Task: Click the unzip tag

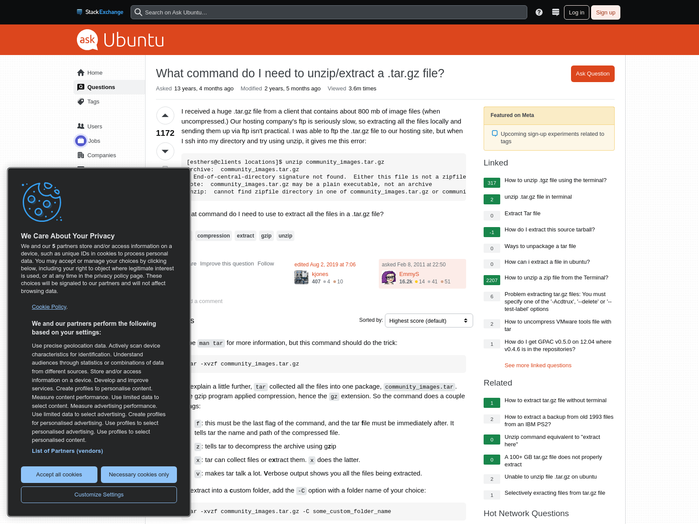Action: (285, 236)
